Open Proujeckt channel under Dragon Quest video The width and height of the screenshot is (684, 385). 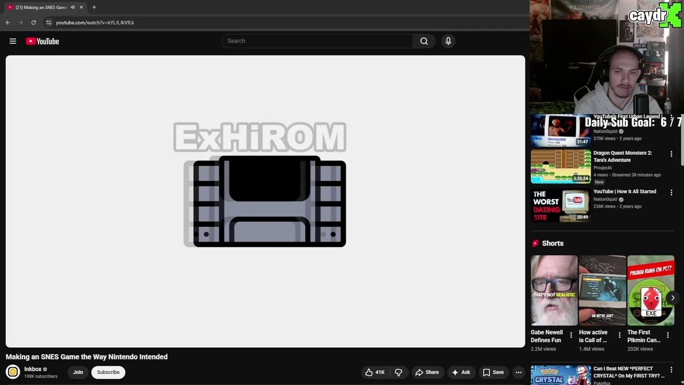click(x=602, y=167)
